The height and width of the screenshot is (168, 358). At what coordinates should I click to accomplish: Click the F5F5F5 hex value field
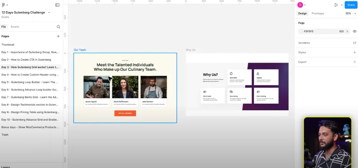point(309,31)
